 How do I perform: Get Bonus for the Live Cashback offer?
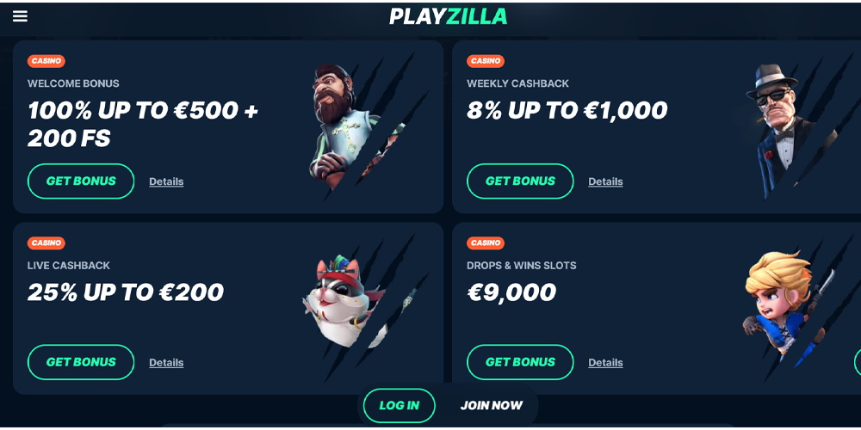pos(81,362)
